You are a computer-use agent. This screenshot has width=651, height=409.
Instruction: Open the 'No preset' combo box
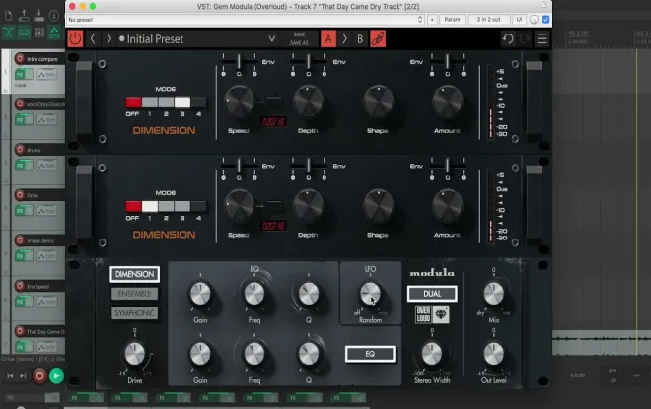pyautogui.click(x=246, y=20)
